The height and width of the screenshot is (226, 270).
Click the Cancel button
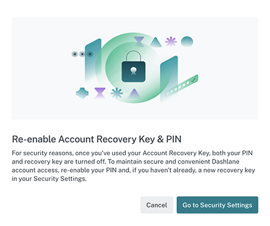tap(157, 205)
